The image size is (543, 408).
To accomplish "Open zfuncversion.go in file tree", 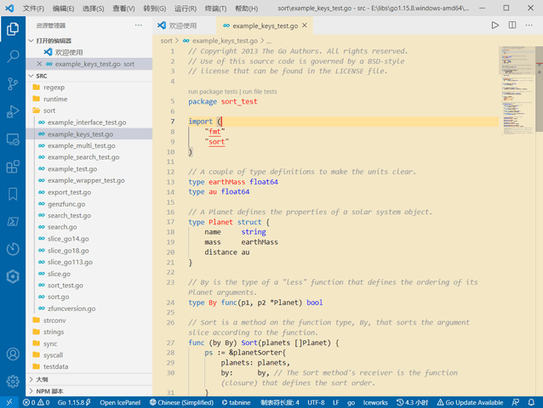I will coord(71,309).
